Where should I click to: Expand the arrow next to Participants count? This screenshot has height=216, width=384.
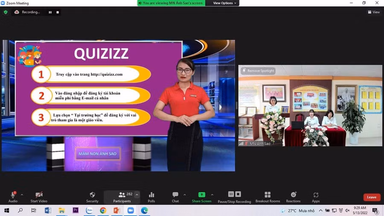click(137, 195)
